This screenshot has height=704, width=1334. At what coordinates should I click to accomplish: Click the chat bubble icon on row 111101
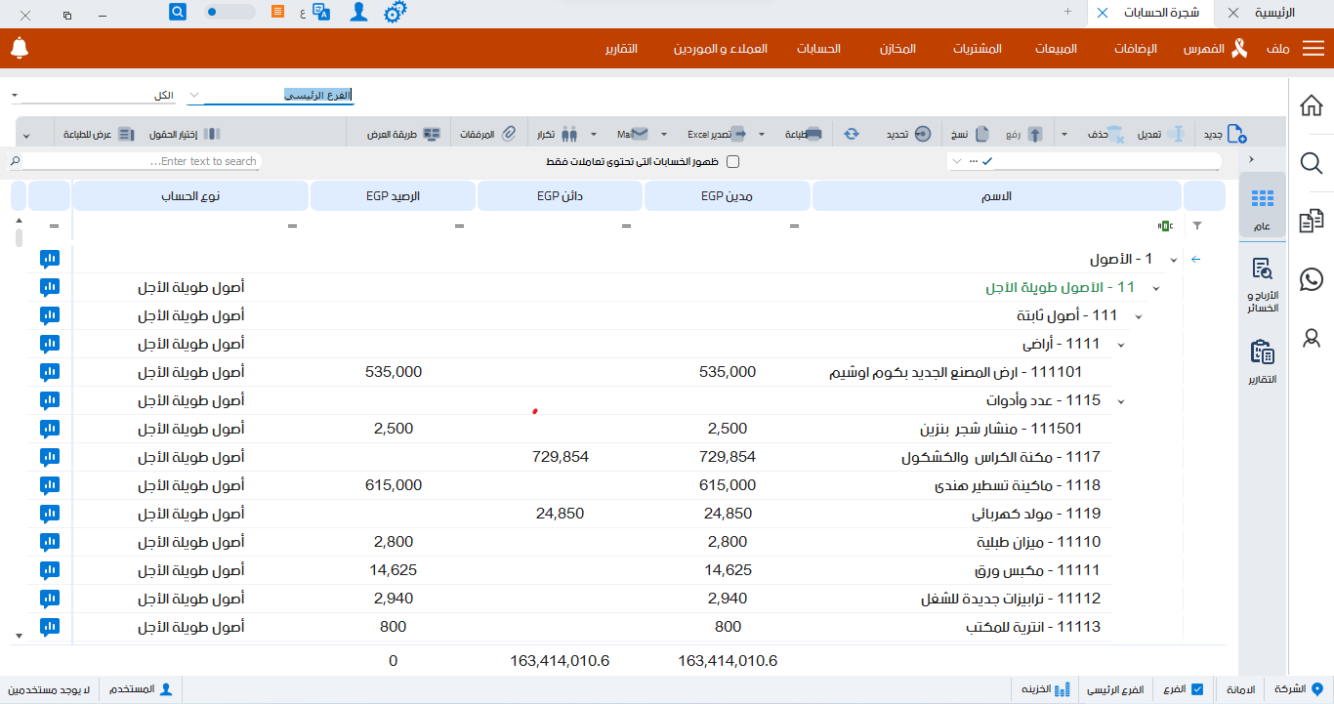[48, 372]
